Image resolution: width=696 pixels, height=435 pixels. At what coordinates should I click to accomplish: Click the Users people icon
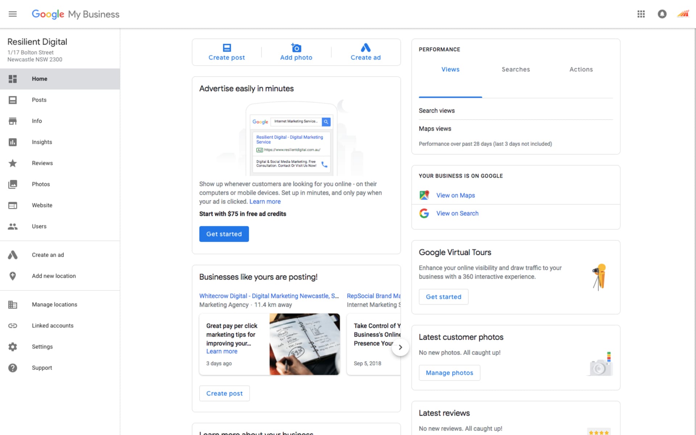tap(13, 226)
